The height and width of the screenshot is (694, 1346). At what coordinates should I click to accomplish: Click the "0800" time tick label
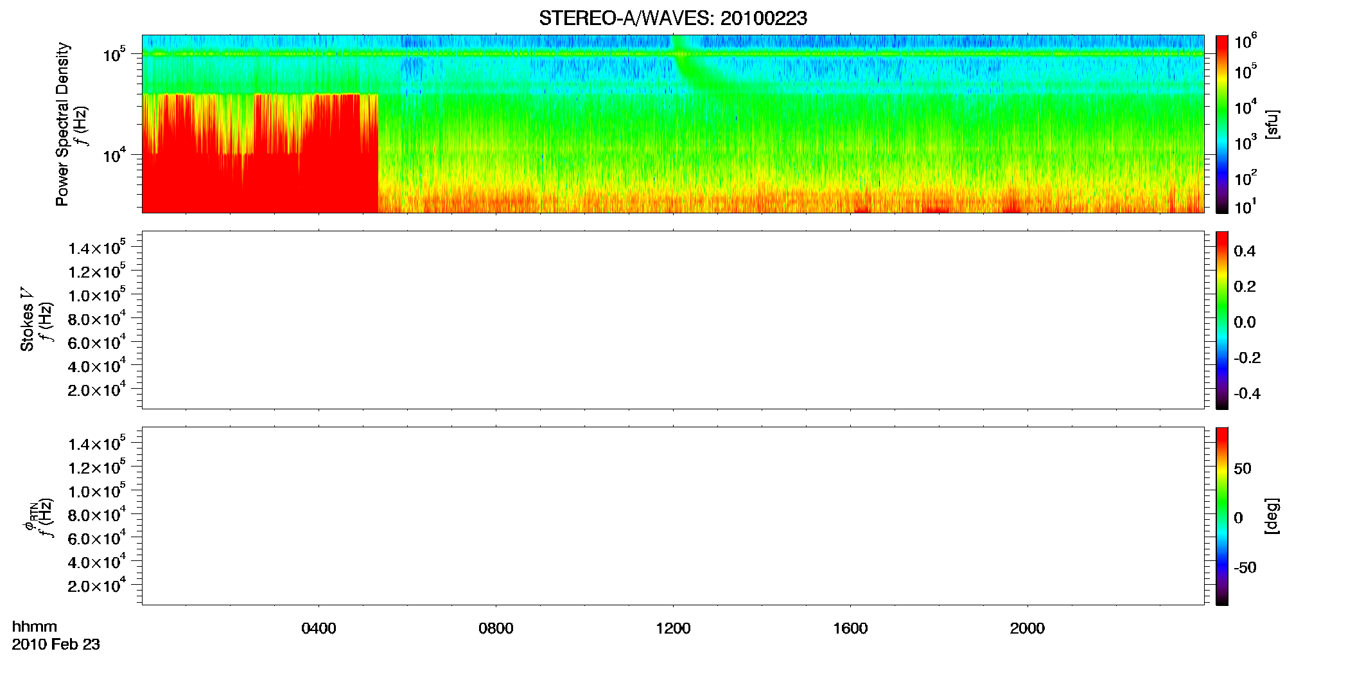tap(496, 628)
